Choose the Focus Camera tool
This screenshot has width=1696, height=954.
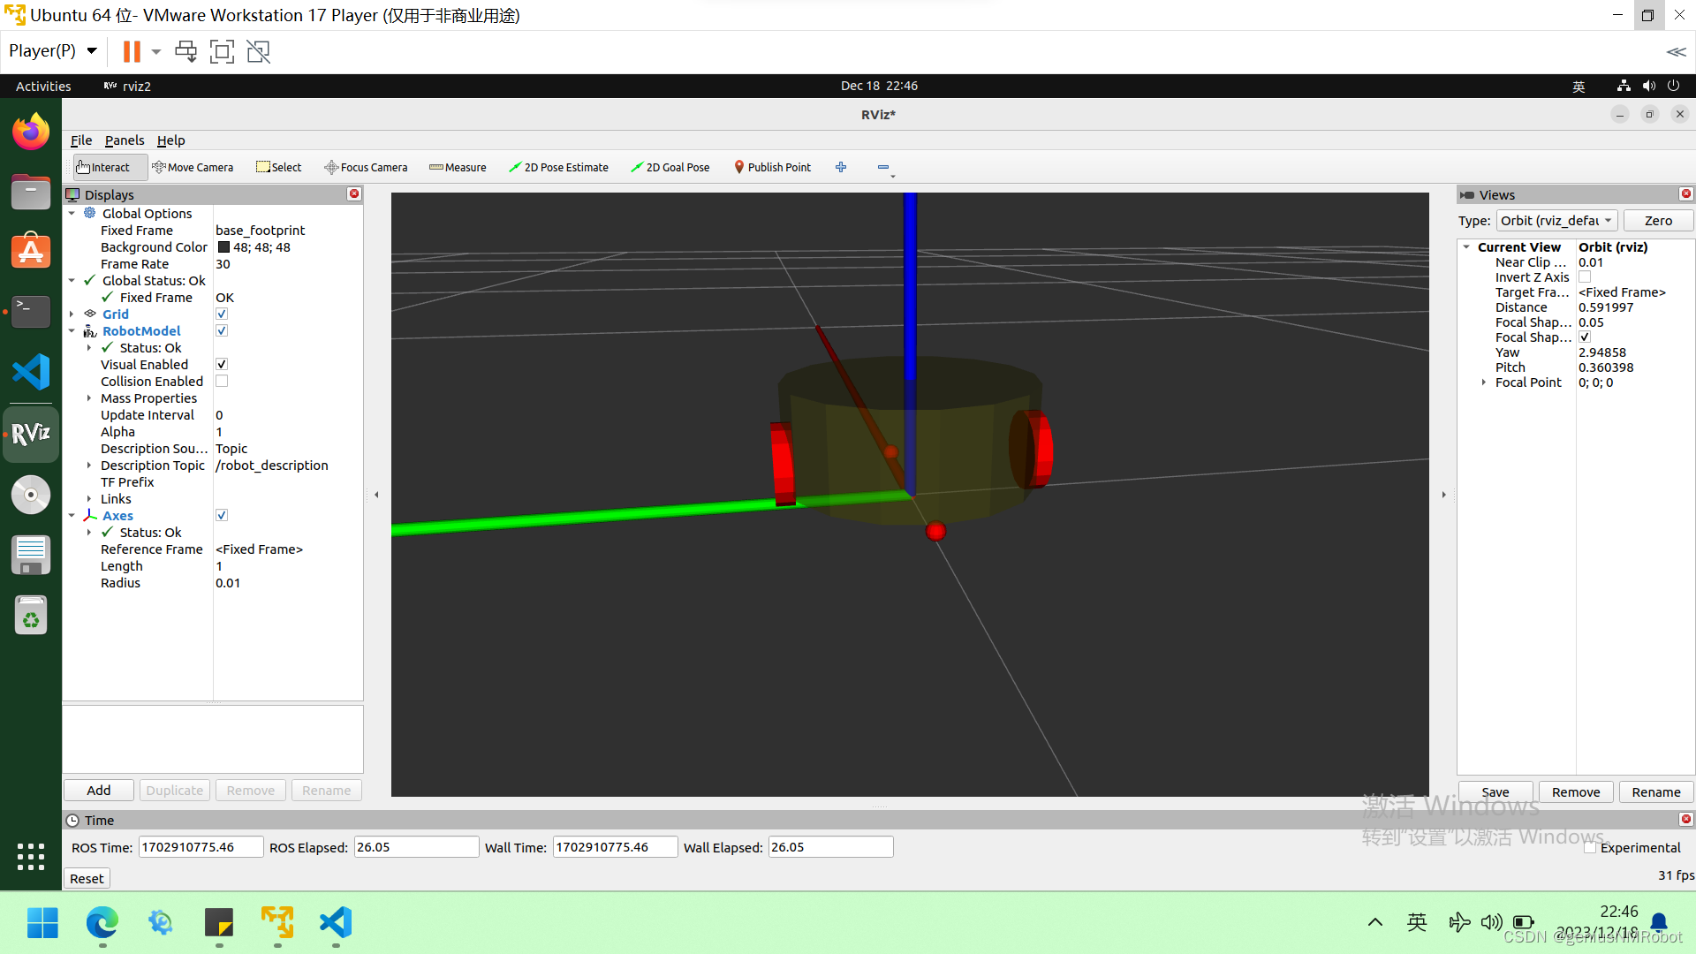point(366,167)
